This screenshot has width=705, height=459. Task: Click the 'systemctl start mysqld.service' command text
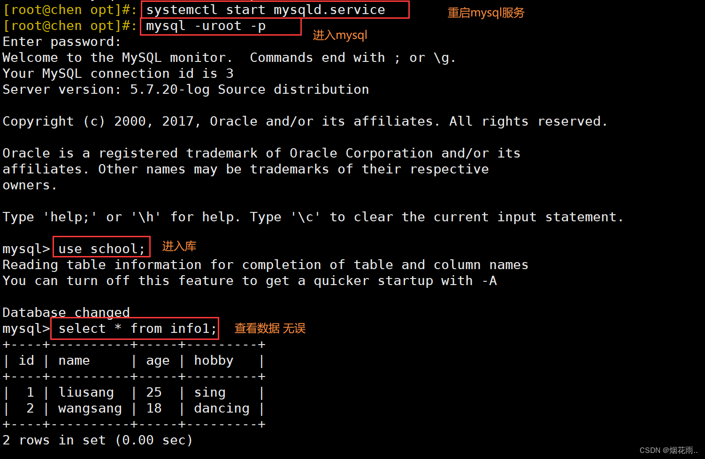(x=266, y=10)
